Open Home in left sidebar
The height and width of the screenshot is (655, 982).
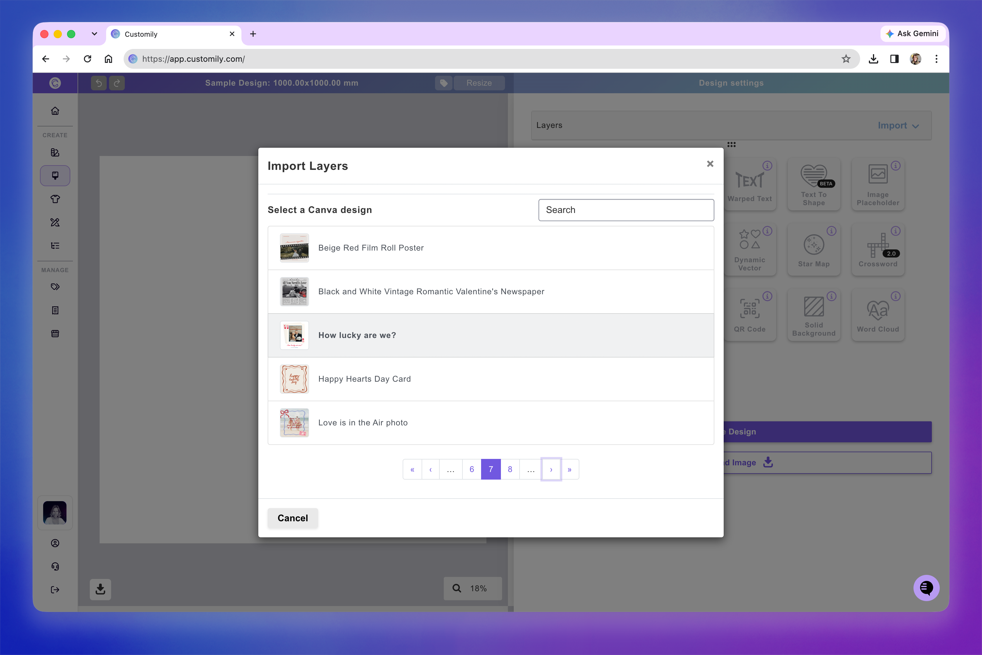coord(55,111)
